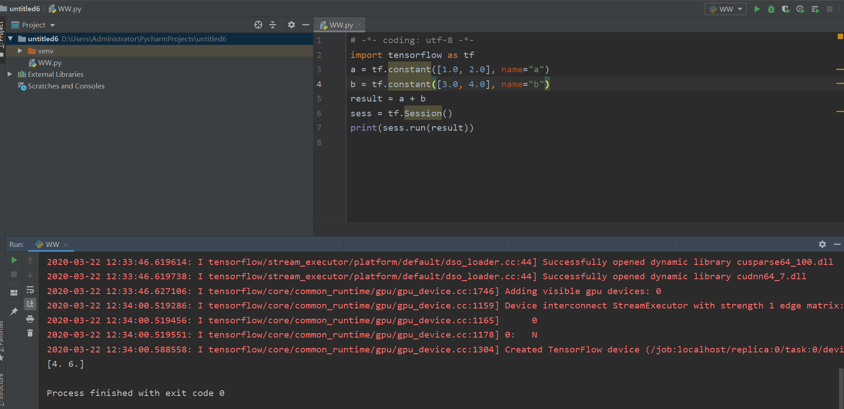Collapse all in Project panel
Image resolution: width=844 pixels, height=409 pixels.
[x=273, y=25]
